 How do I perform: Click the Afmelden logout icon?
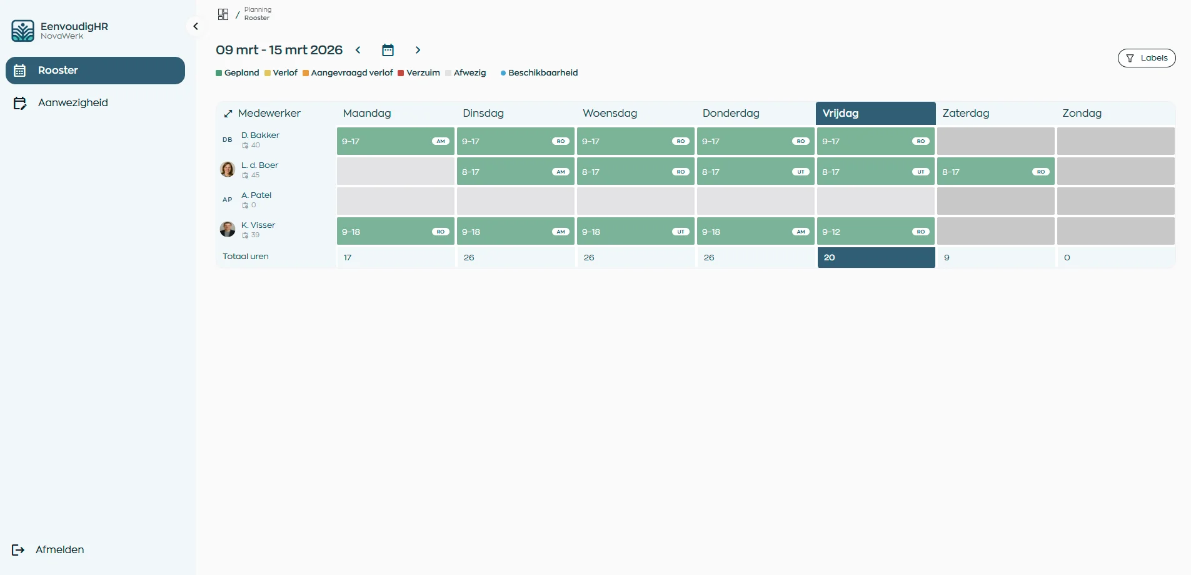click(x=19, y=550)
